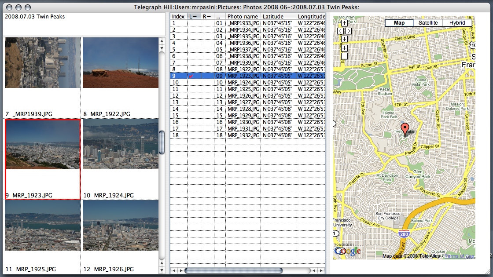The height and width of the screenshot is (277, 493).
Task: Click the Google logo on the map
Action: tap(348, 251)
